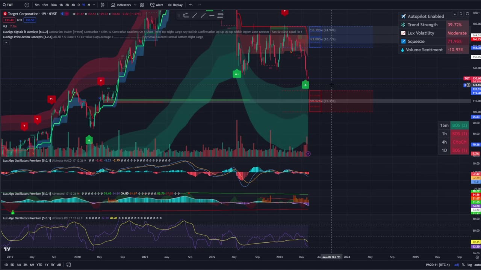Select the regression trend drawing tool
The width and height of the screenshot is (481, 270).
[186, 15]
